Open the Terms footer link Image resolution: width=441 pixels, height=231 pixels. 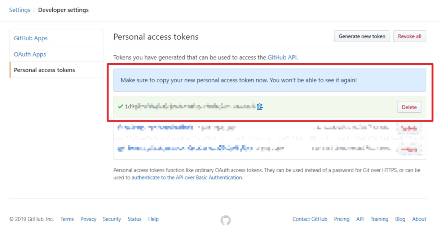[67, 219]
